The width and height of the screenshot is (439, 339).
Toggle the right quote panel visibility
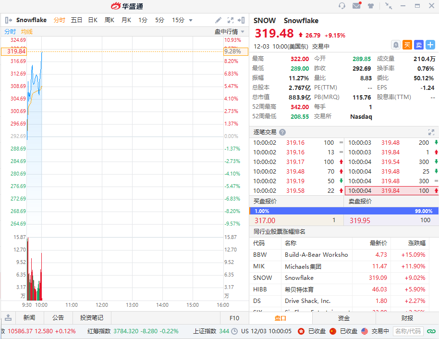pyautogui.click(x=241, y=20)
